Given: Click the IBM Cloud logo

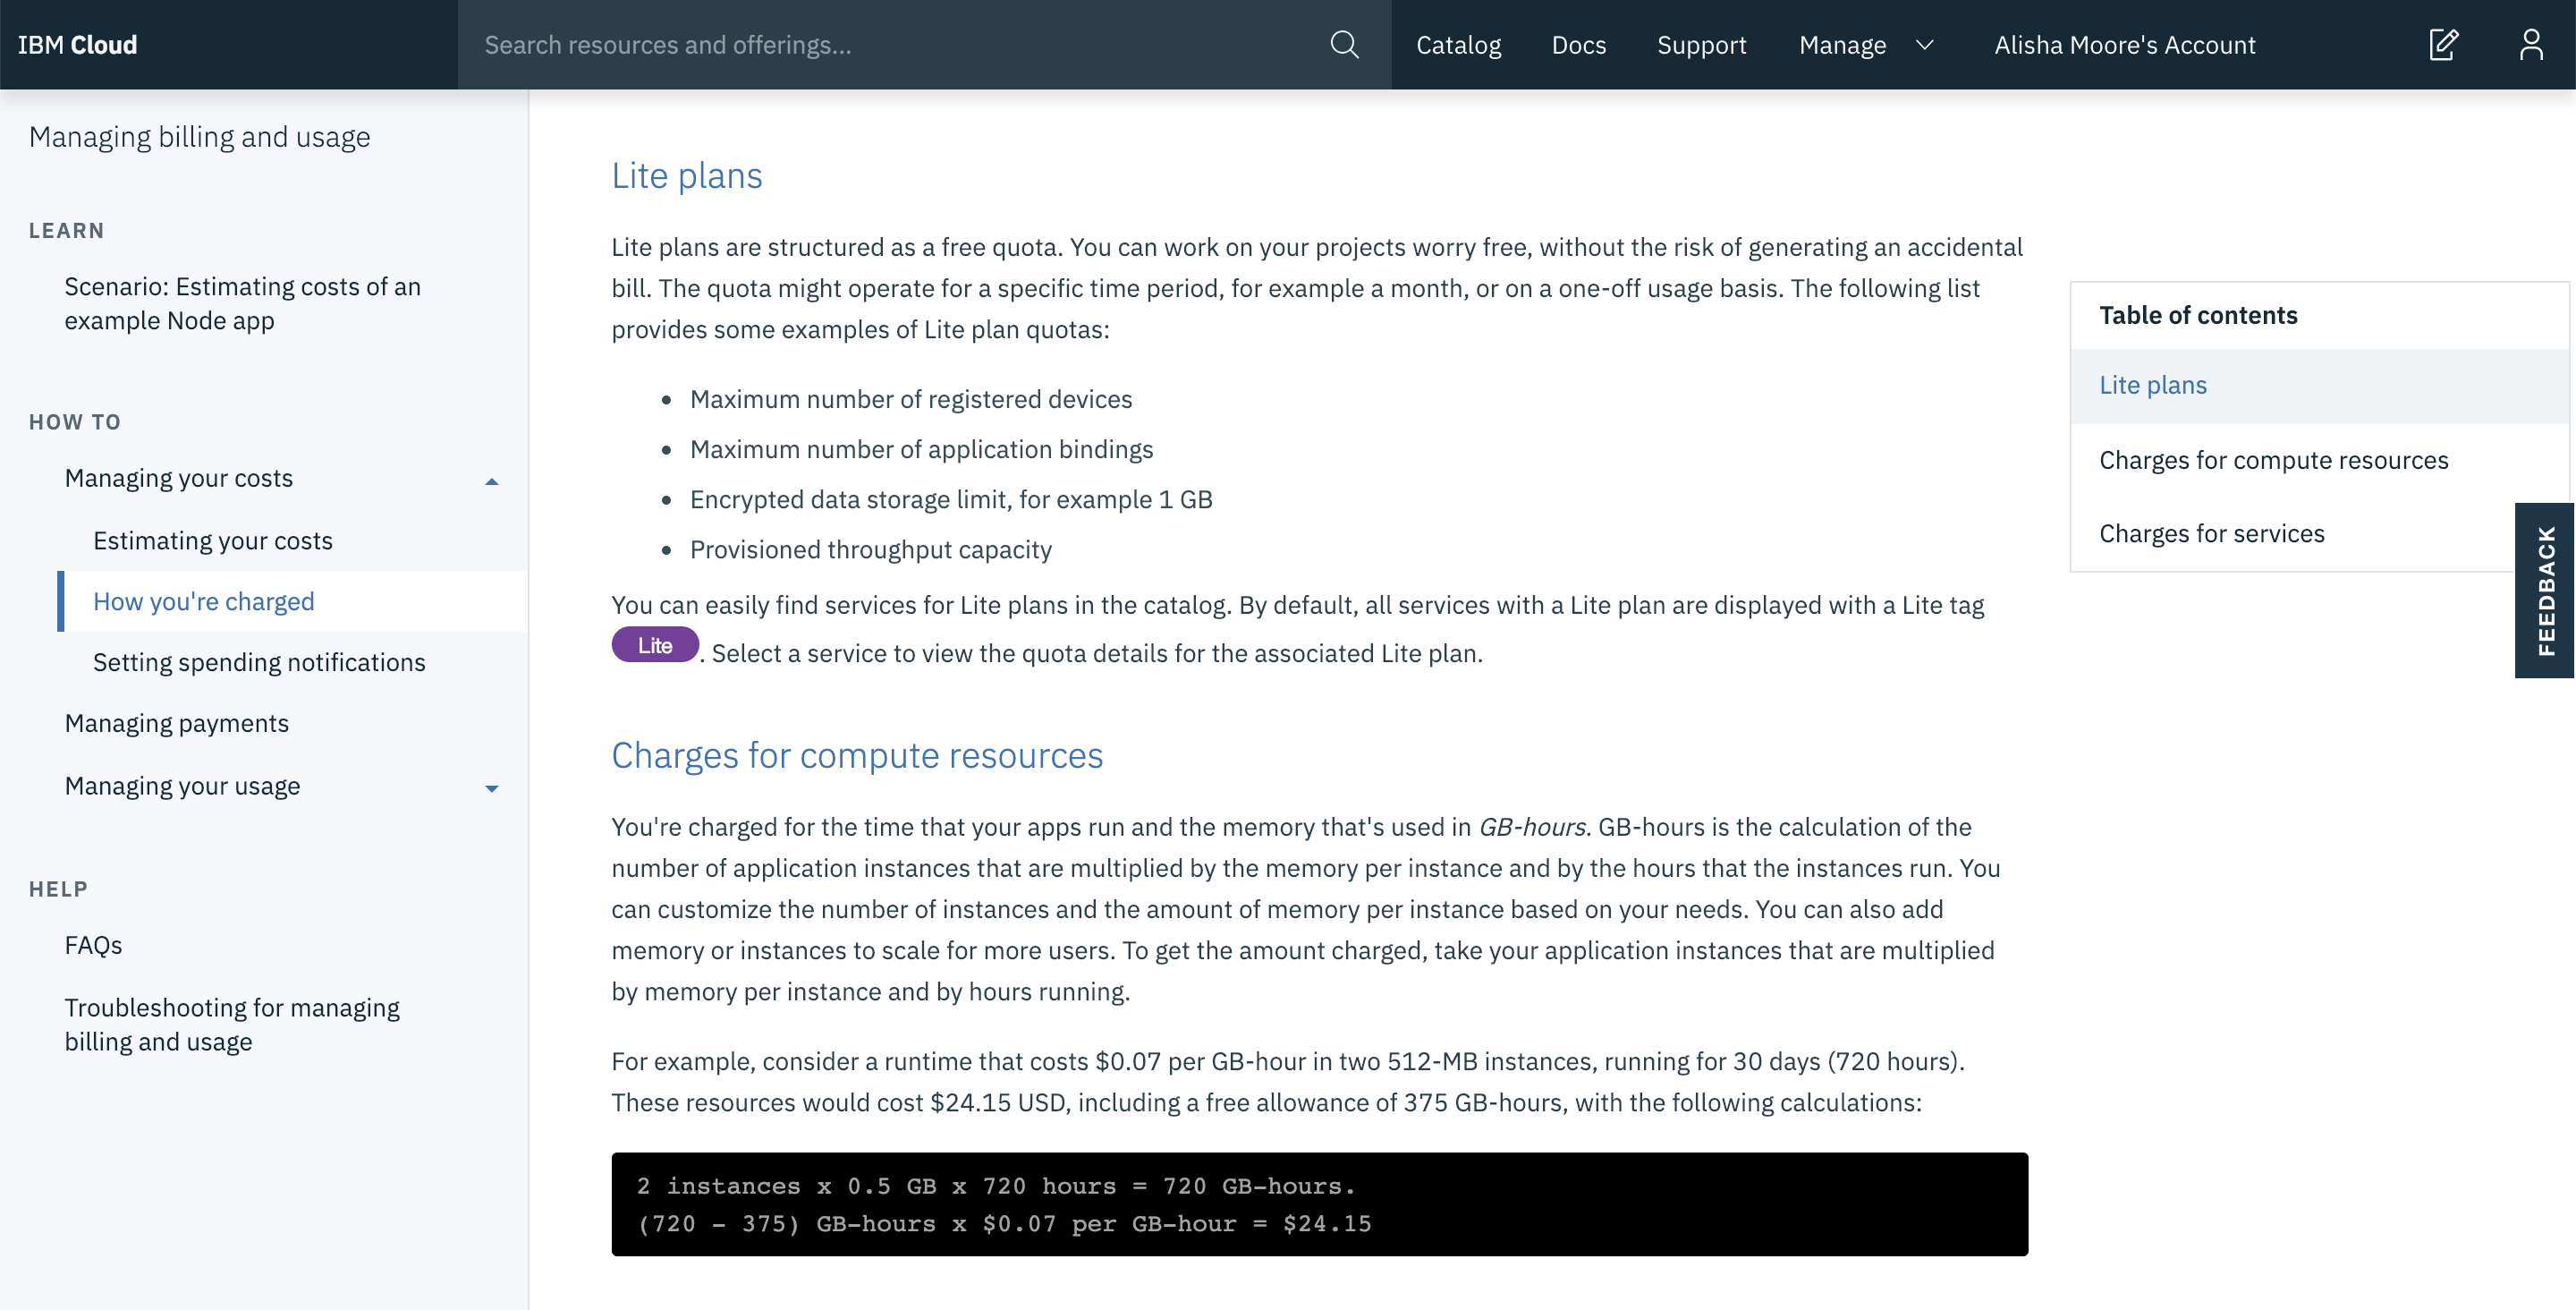Looking at the screenshot, I should [77, 45].
